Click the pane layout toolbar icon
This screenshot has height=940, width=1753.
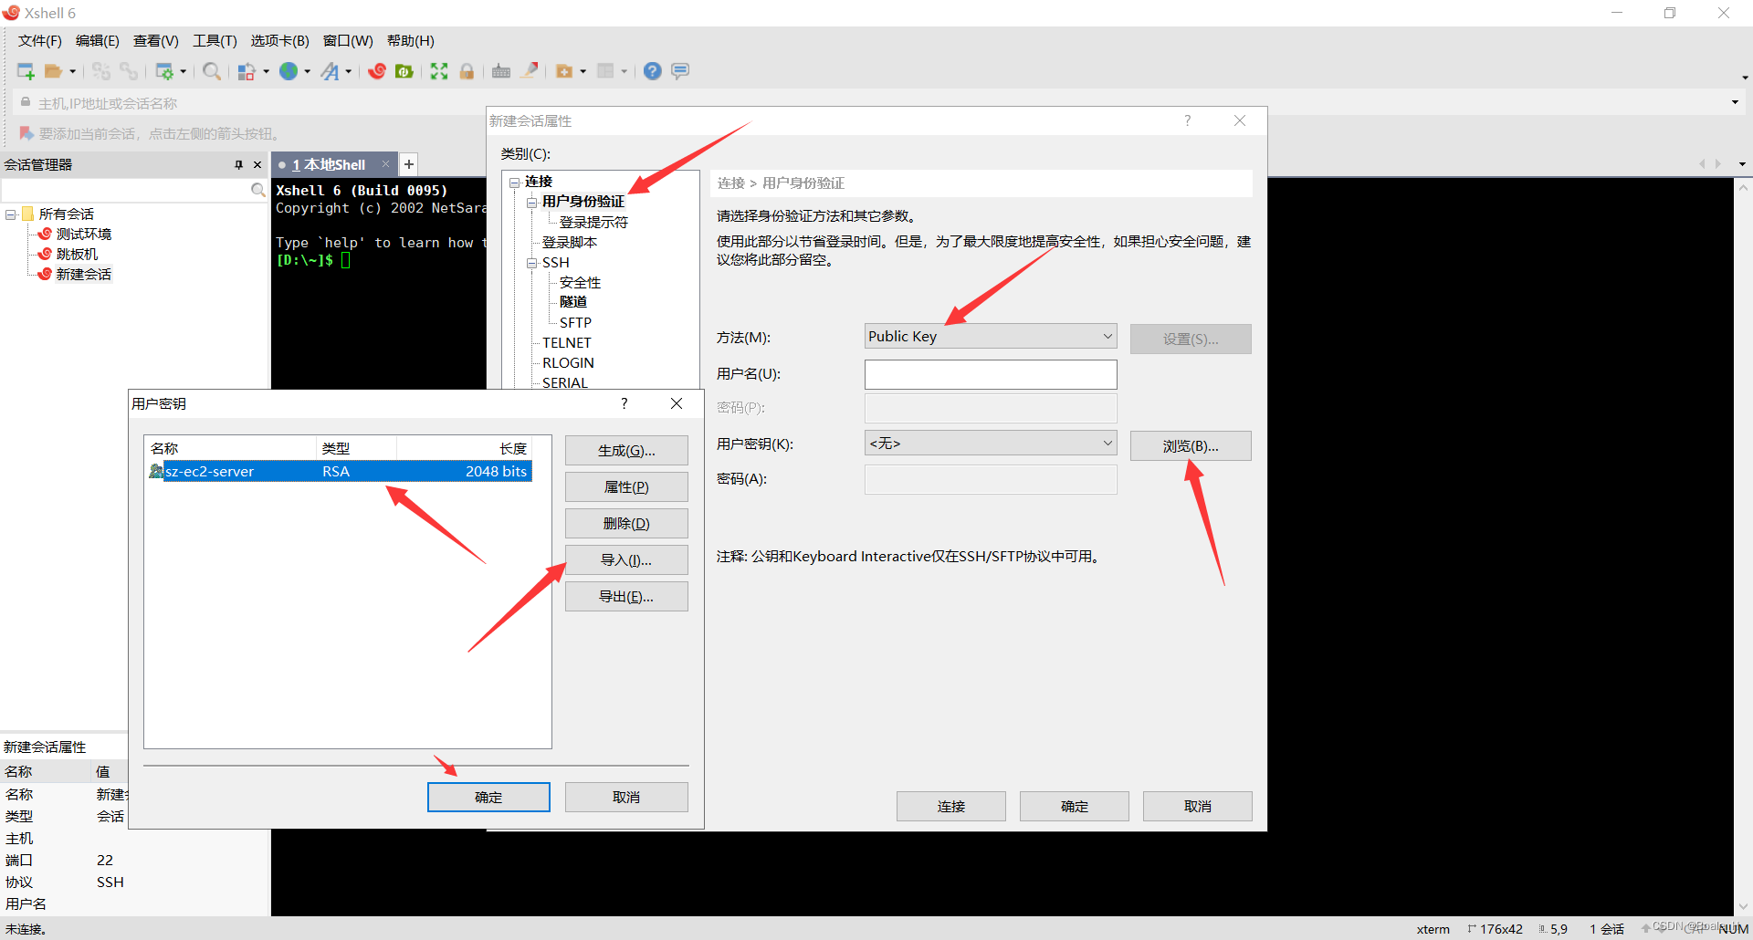tap(605, 71)
